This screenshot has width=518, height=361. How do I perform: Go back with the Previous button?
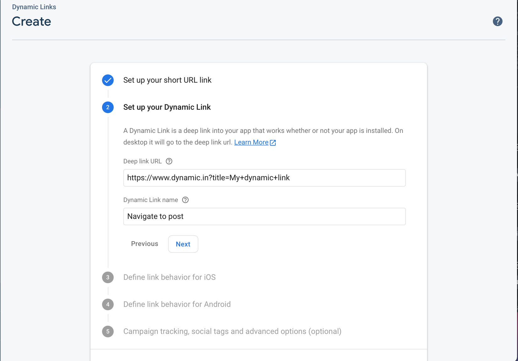pos(144,244)
